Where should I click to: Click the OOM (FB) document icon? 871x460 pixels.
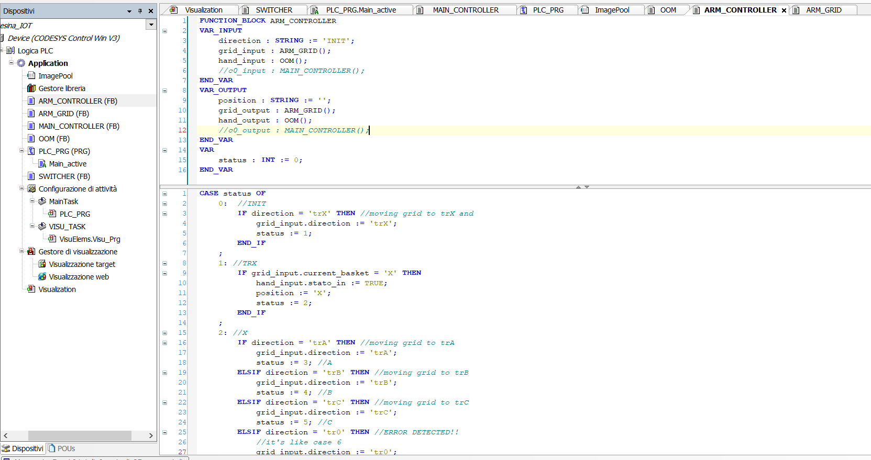(31, 139)
